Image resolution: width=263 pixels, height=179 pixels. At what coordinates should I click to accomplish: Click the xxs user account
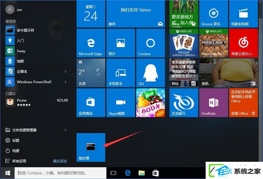click(14, 9)
